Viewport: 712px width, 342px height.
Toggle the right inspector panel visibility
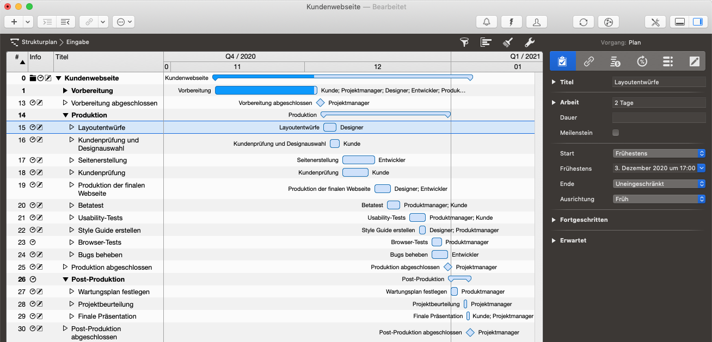(x=696, y=22)
